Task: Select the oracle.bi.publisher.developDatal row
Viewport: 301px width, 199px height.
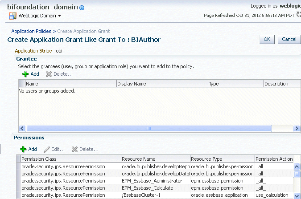Action: (x=155, y=174)
